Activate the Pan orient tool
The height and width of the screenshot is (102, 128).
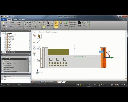[18, 24]
